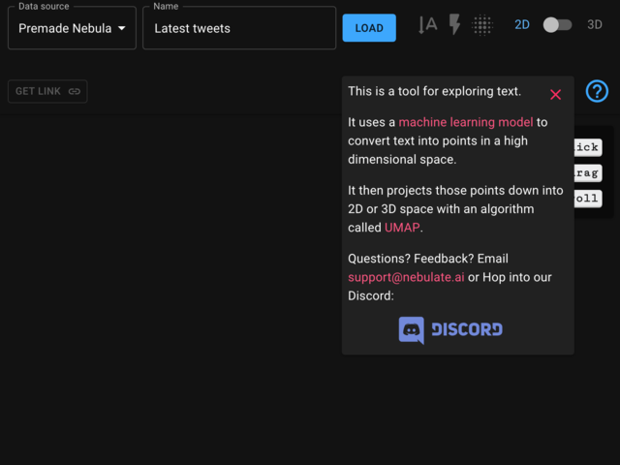Close the info popup with red X

(555, 95)
